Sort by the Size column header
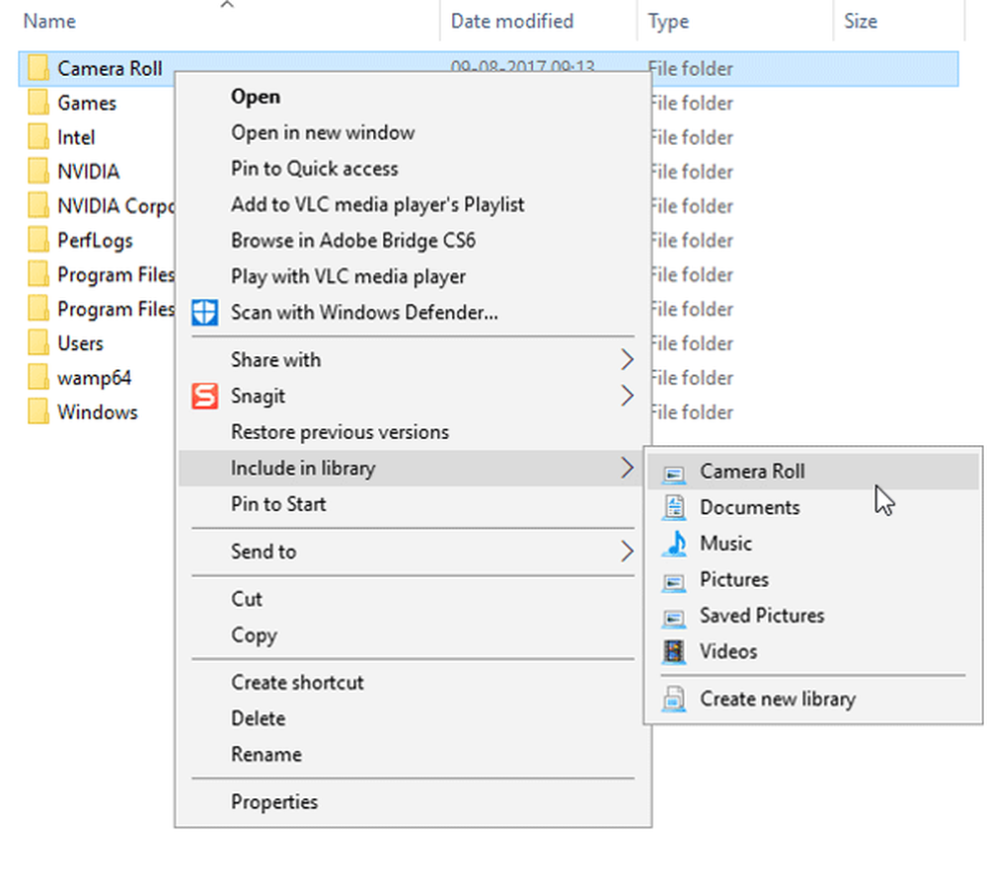 click(861, 22)
